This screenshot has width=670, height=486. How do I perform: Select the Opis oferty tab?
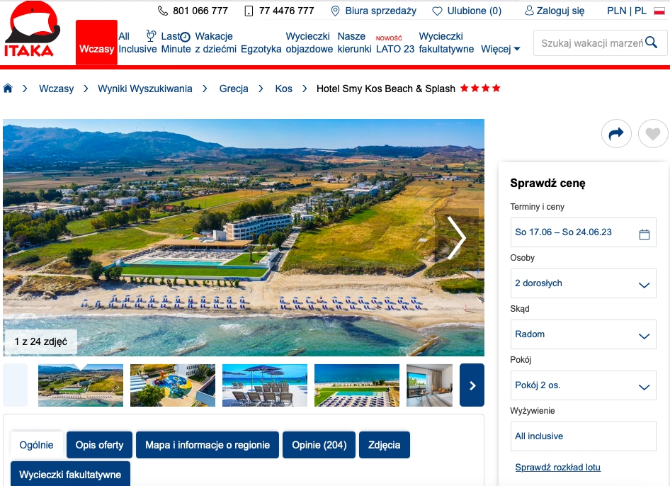[100, 445]
